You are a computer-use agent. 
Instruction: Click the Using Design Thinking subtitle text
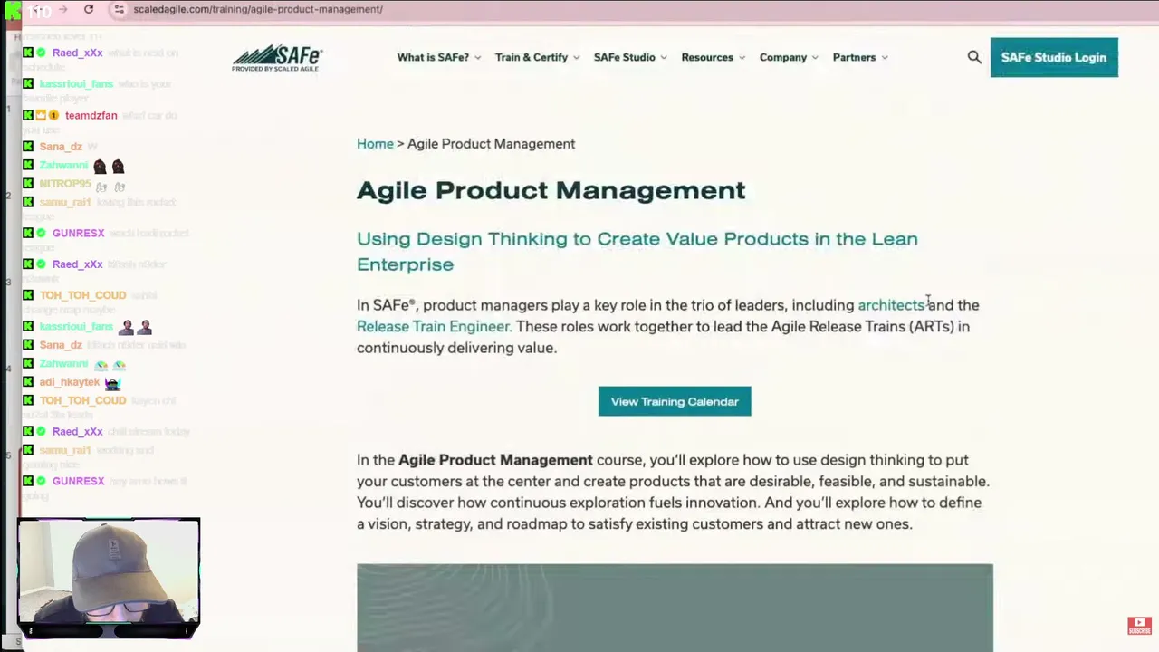(x=637, y=251)
